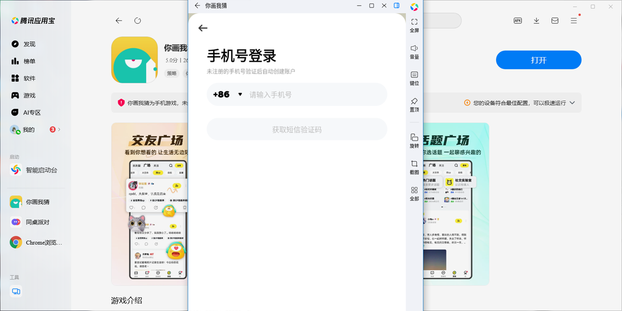Screen dimensions: 622x311
Task: Open 软件 section in sidebar
Action: pyautogui.click(x=24, y=78)
